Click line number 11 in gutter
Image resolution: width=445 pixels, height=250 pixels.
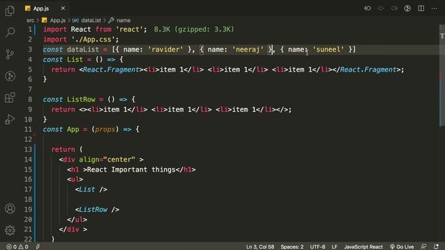(28, 130)
